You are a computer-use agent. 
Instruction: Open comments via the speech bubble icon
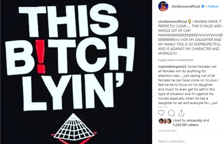coord(171,113)
